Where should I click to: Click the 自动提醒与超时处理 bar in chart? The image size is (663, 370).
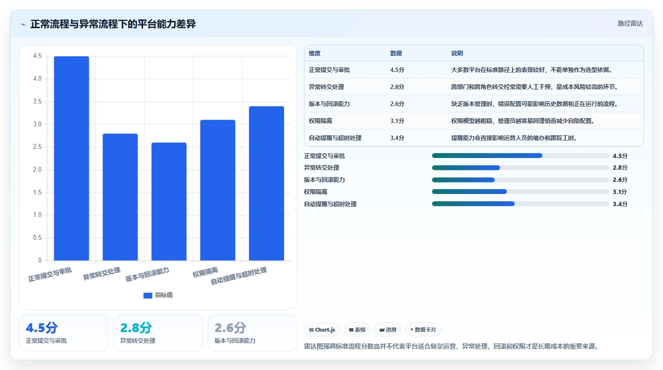coord(267,183)
